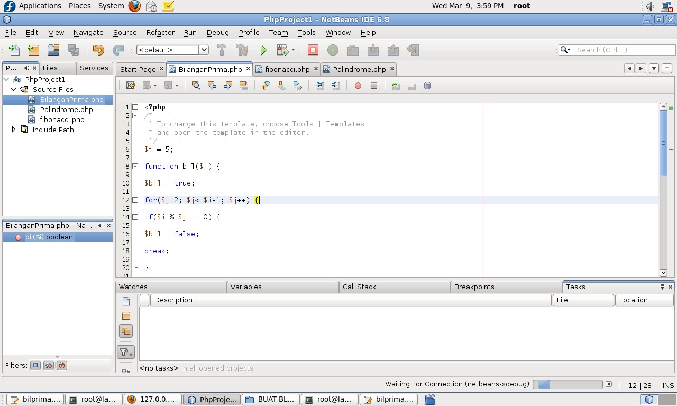Switch to the fibonacci.php editor tab
677x406 pixels.
pyautogui.click(x=287, y=69)
